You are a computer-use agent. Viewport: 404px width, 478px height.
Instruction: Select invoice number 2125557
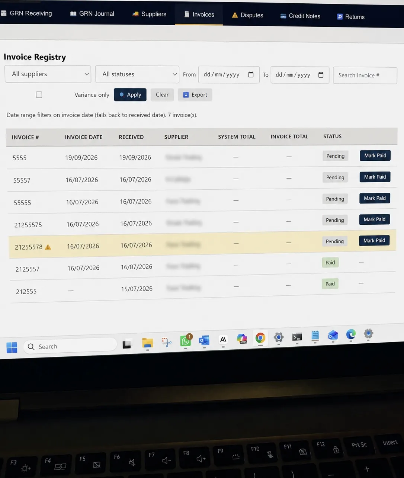click(x=27, y=269)
